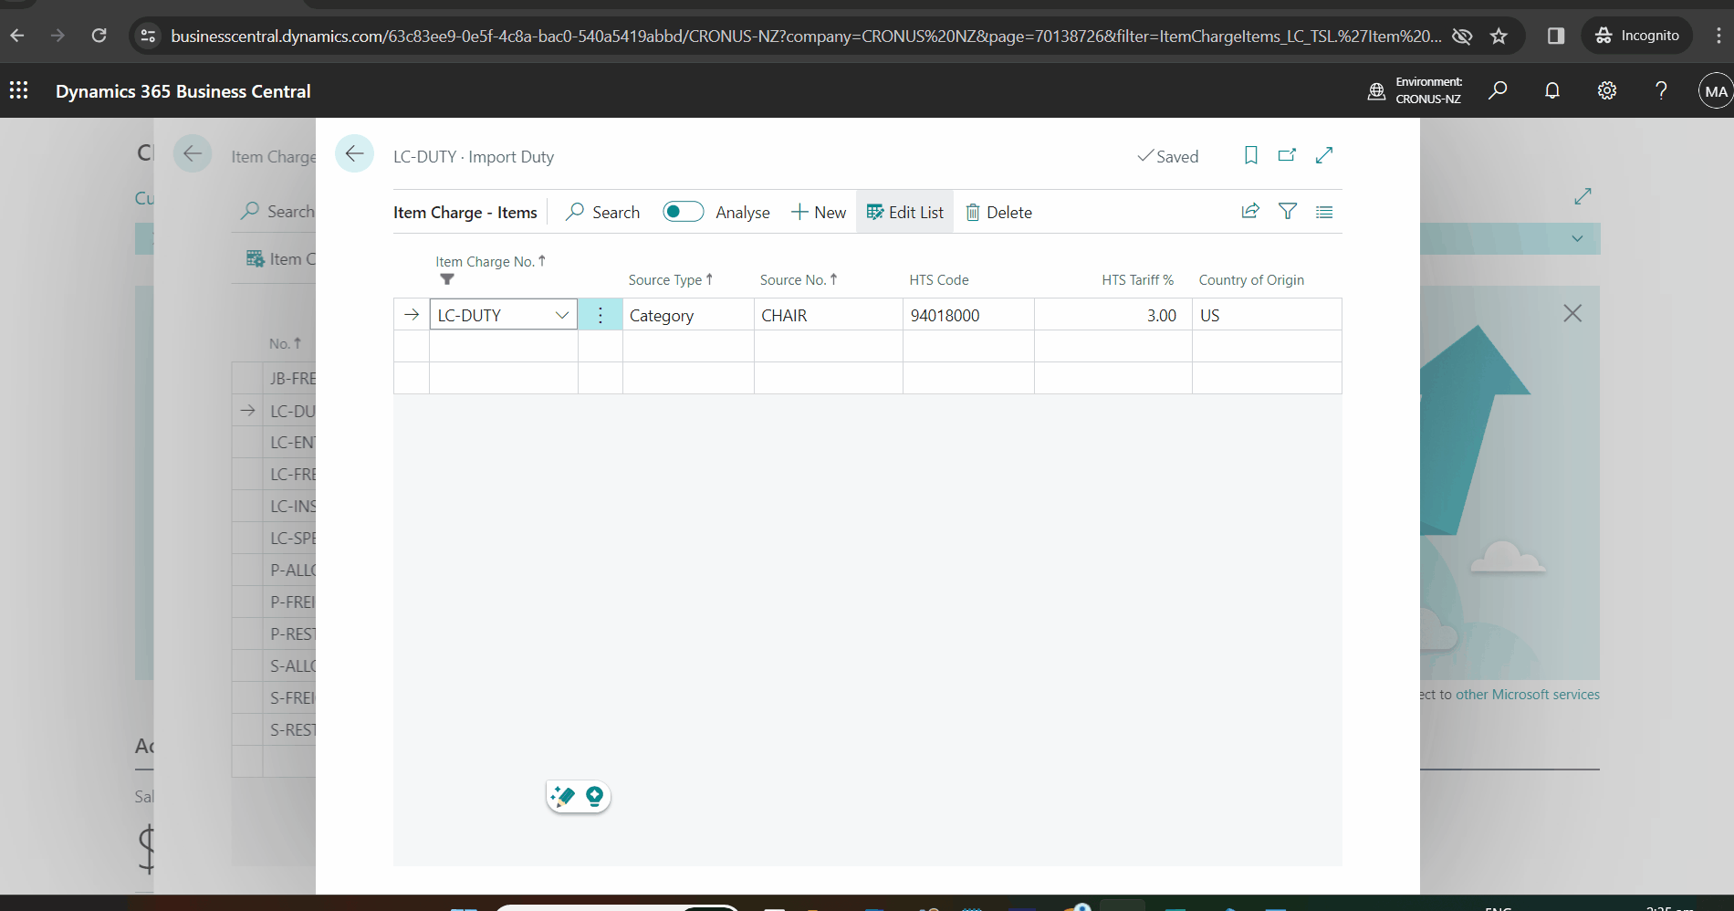Click the MA account avatar
Image resolution: width=1734 pixels, height=911 pixels.
(1715, 90)
